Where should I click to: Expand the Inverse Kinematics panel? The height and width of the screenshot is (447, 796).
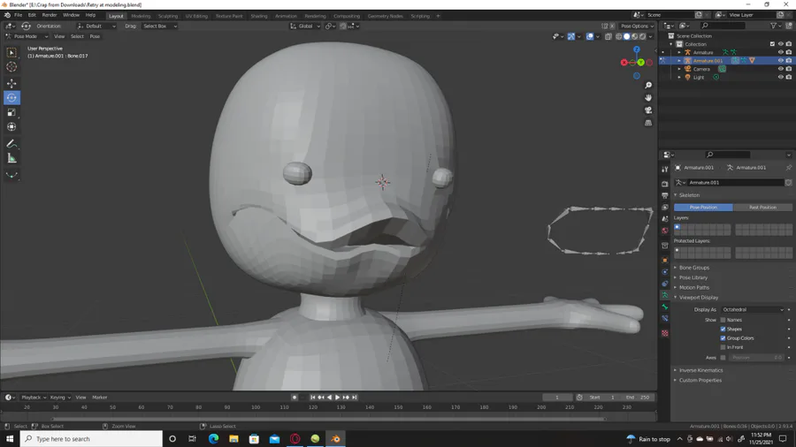pos(700,370)
